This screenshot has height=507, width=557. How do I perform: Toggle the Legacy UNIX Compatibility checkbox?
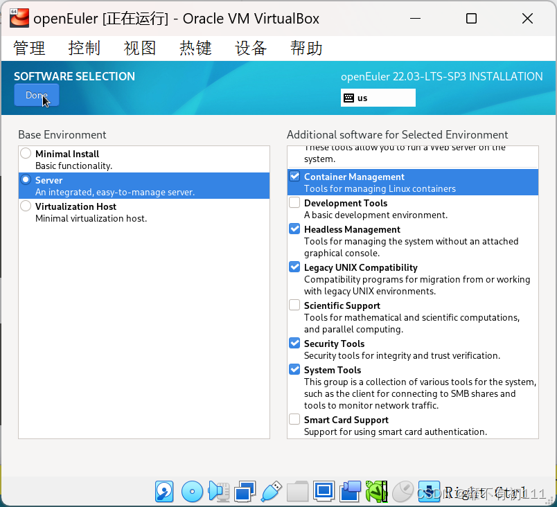[x=294, y=267]
